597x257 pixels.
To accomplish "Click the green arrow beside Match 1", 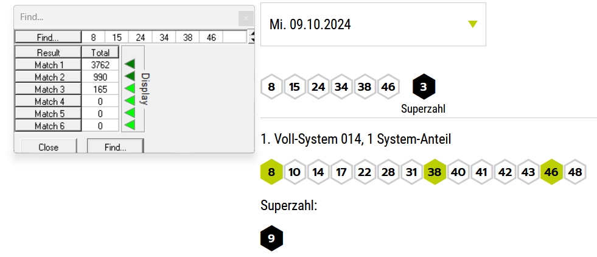I will point(130,64).
